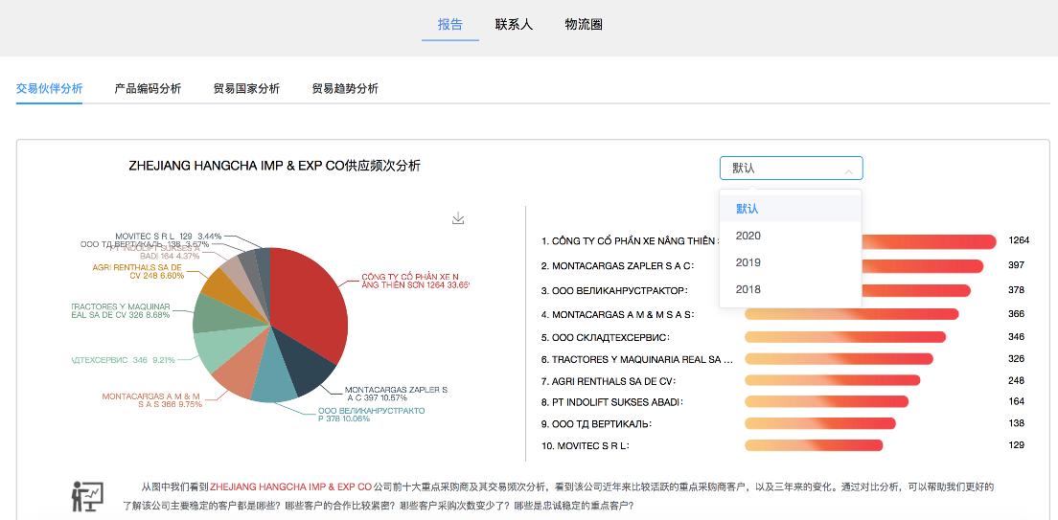Image resolution: width=1058 pixels, height=520 pixels.
Task: Click the ООО СКЛАДТЕХСЕРВИС bar
Action: coord(845,337)
